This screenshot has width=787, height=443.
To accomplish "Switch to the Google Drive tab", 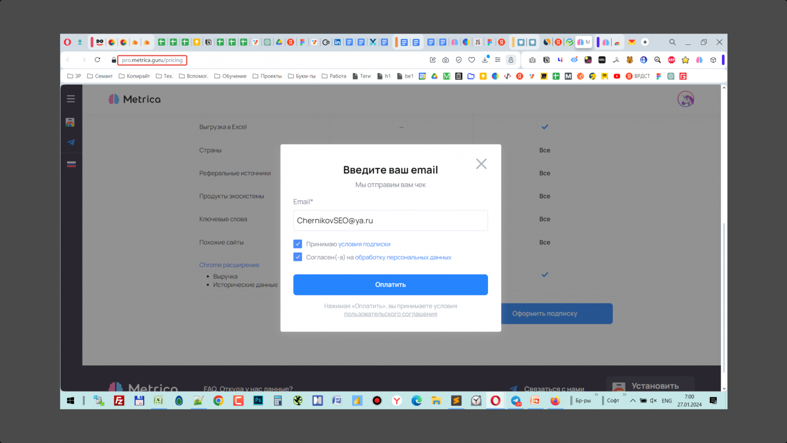I will click(279, 42).
